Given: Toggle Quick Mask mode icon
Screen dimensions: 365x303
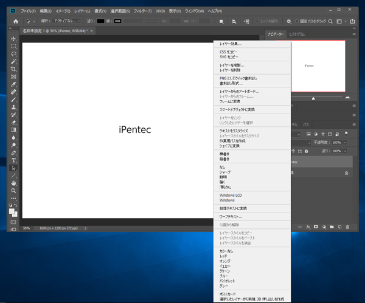Looking at the screenshot, I should (x=13, y=222).
